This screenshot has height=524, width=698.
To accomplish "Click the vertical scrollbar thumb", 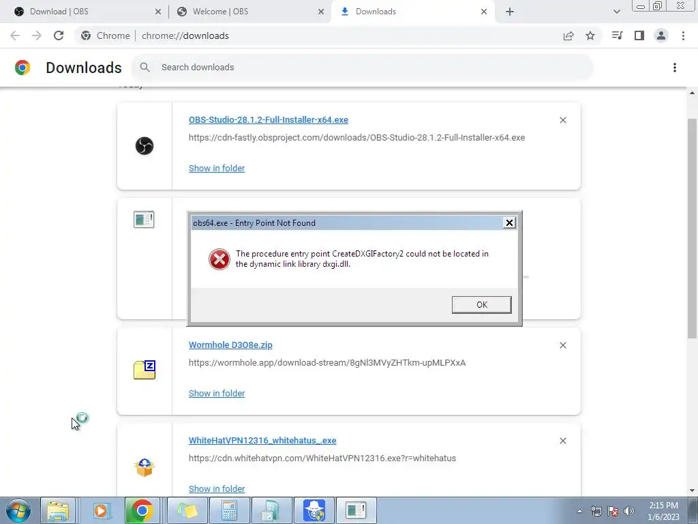I will (692, 228).
